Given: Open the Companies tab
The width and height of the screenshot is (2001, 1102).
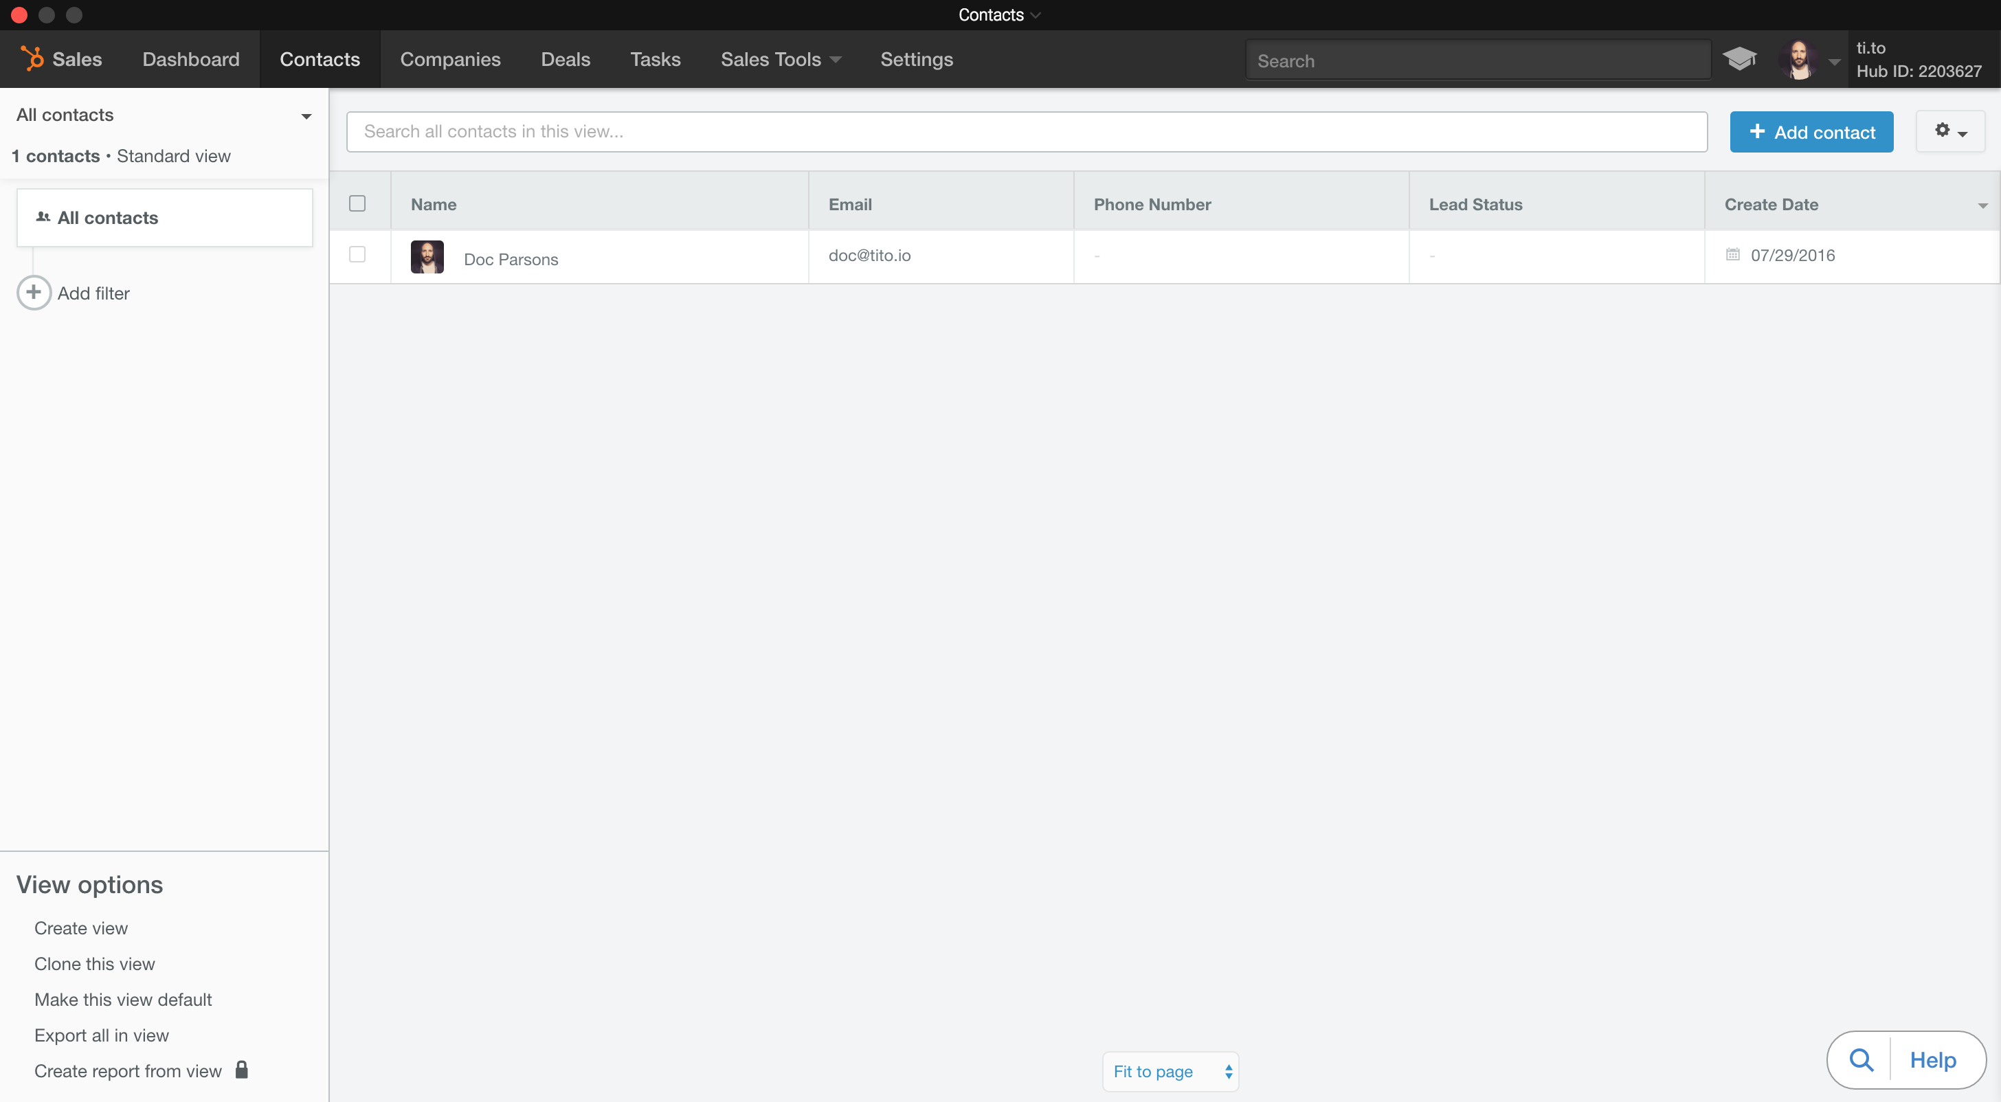Looking at the screenshot, I should click(x=451, y=59).
